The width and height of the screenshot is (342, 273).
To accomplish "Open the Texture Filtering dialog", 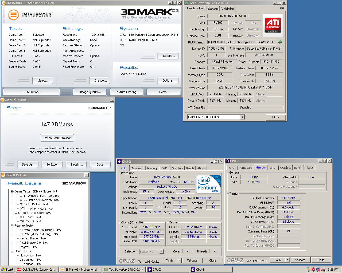I will [x=127, y=92].
